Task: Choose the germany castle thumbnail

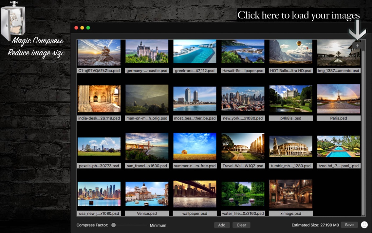Action: [x=147, y=52]
